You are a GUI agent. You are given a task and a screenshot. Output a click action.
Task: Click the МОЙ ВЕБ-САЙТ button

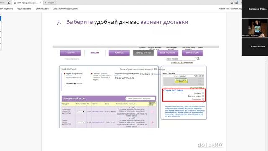click(192, 53)
